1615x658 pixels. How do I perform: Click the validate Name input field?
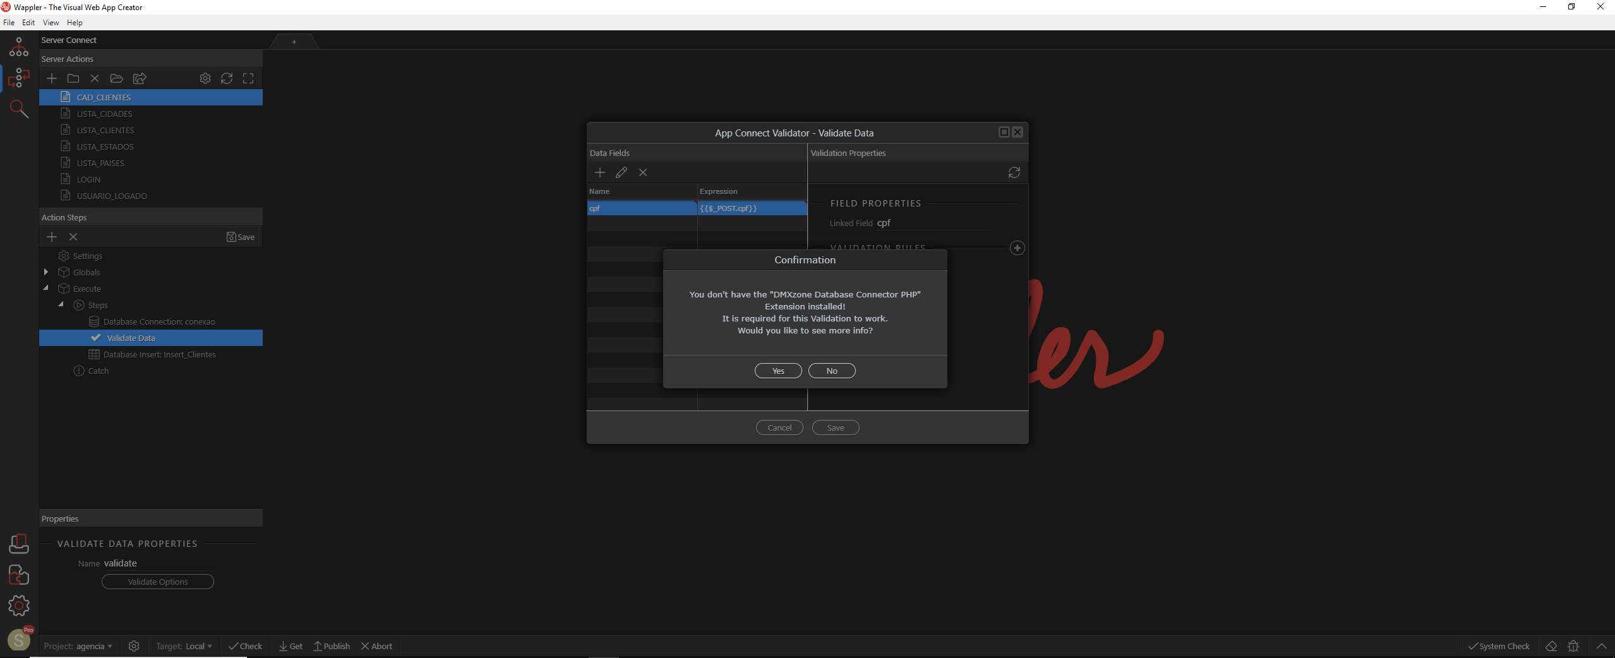click(159, 563)
